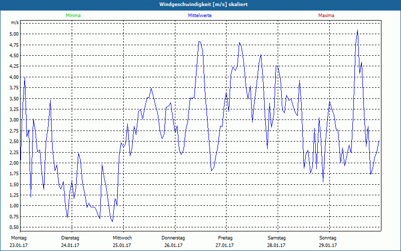The width and height of the screenshot is (401, 251).
Task: Click the Maxima legend label
Action: (x=326, y=16)
